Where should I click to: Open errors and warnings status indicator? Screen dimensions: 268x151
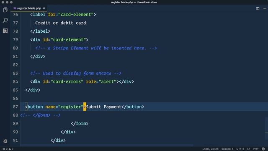tap(8, 149)
